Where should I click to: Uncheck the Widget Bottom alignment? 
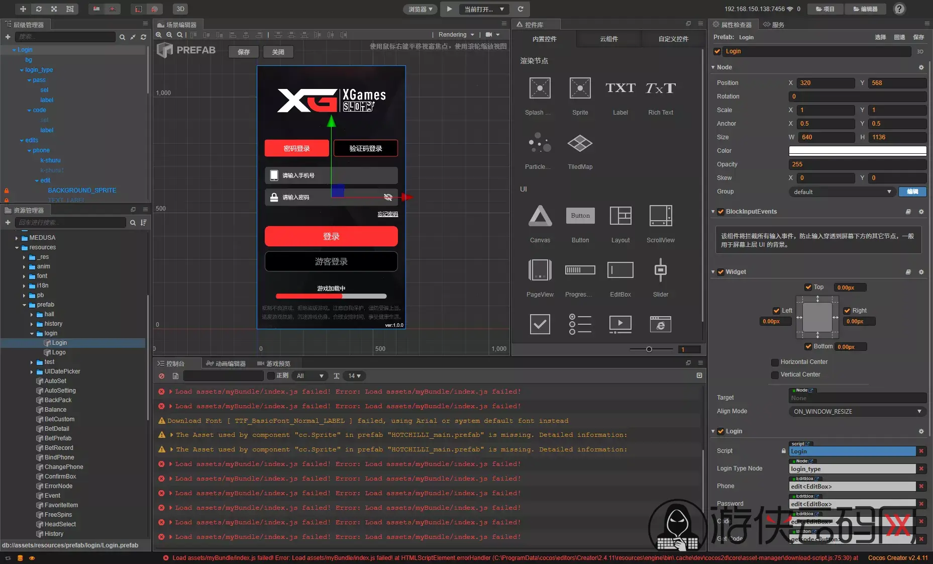coord(808,346)
